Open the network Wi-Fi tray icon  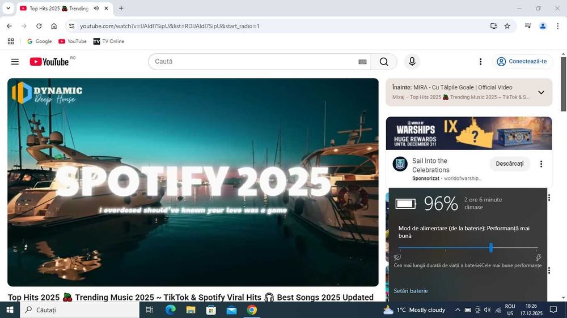[x=498, y=310]
